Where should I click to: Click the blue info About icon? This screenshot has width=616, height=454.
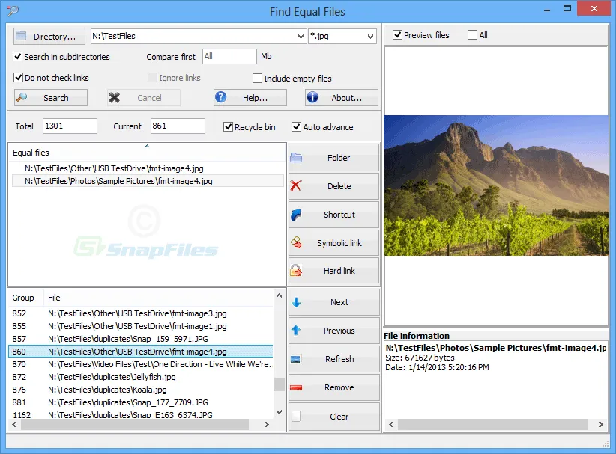click(x=312, y=97)
